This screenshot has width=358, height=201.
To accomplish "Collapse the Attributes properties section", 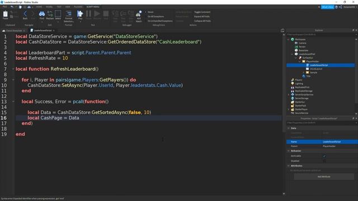I will 289,166.
